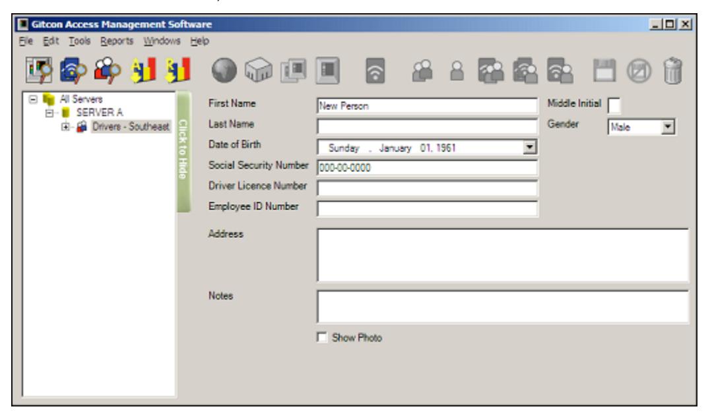The width and height of the screenshot is (710, 417).
Task: Click the Social Security Number field
Action: click(427, 168)
